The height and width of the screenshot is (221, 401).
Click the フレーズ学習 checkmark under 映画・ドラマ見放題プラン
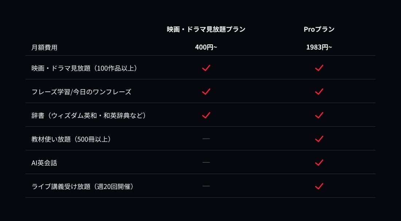206,91
